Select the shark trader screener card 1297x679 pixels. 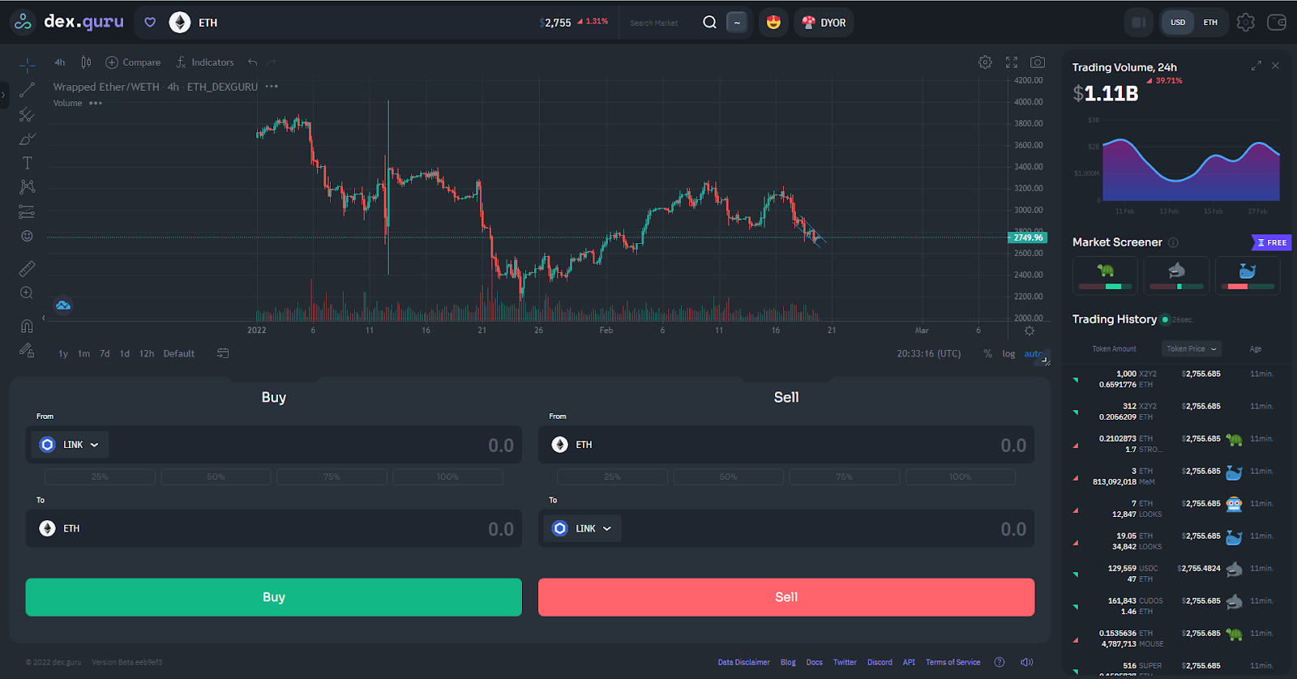[x=1176, y=275]
